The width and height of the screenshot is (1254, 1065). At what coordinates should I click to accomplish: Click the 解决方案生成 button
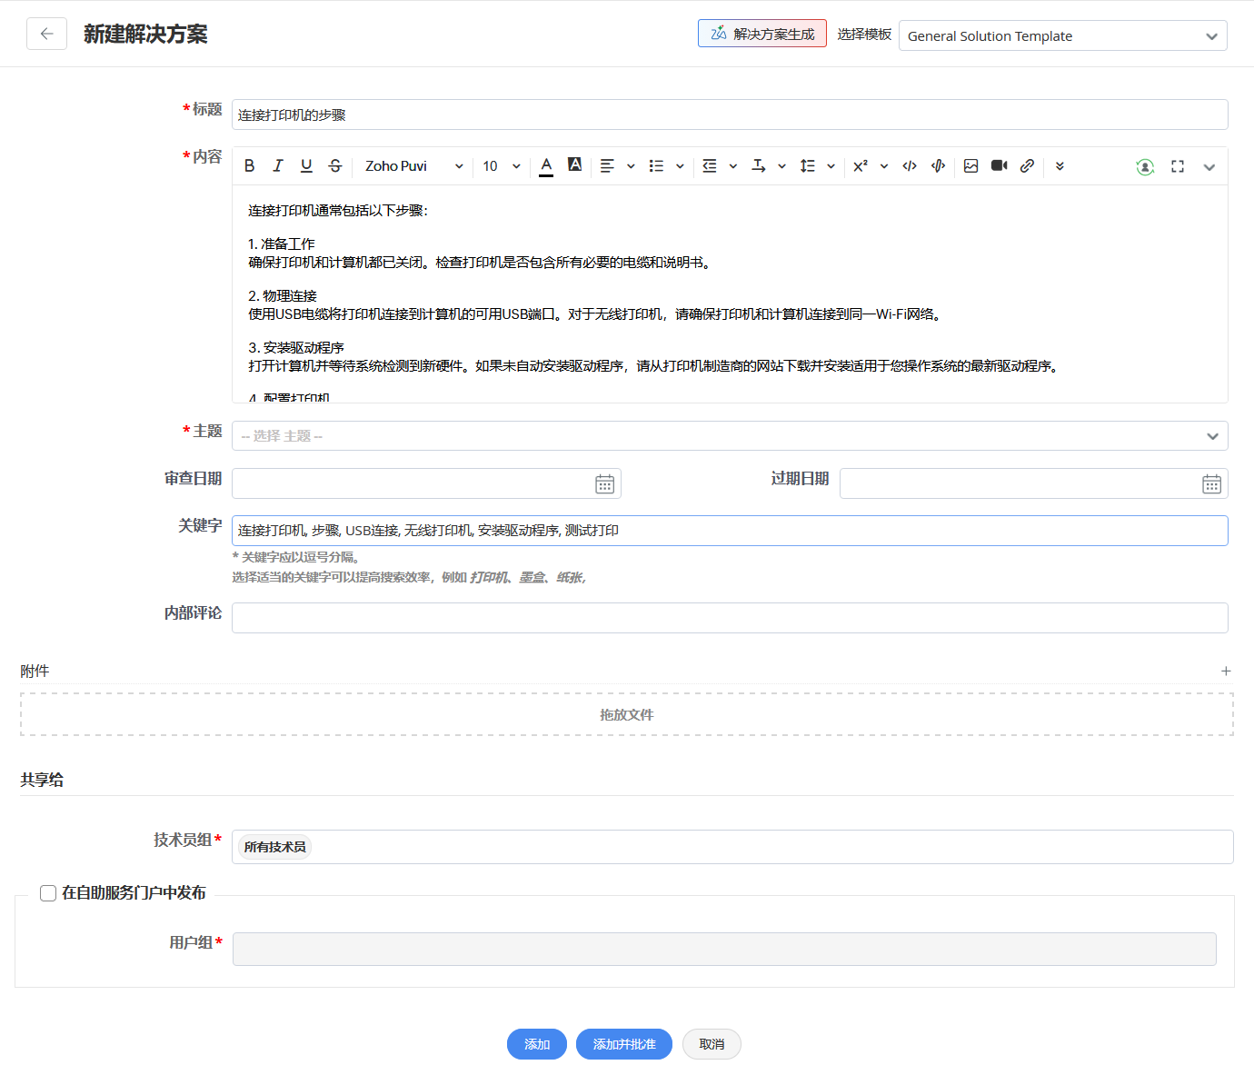[761, 34]
